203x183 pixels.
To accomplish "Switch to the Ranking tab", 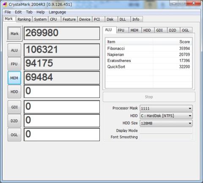I will click(24, 19).
